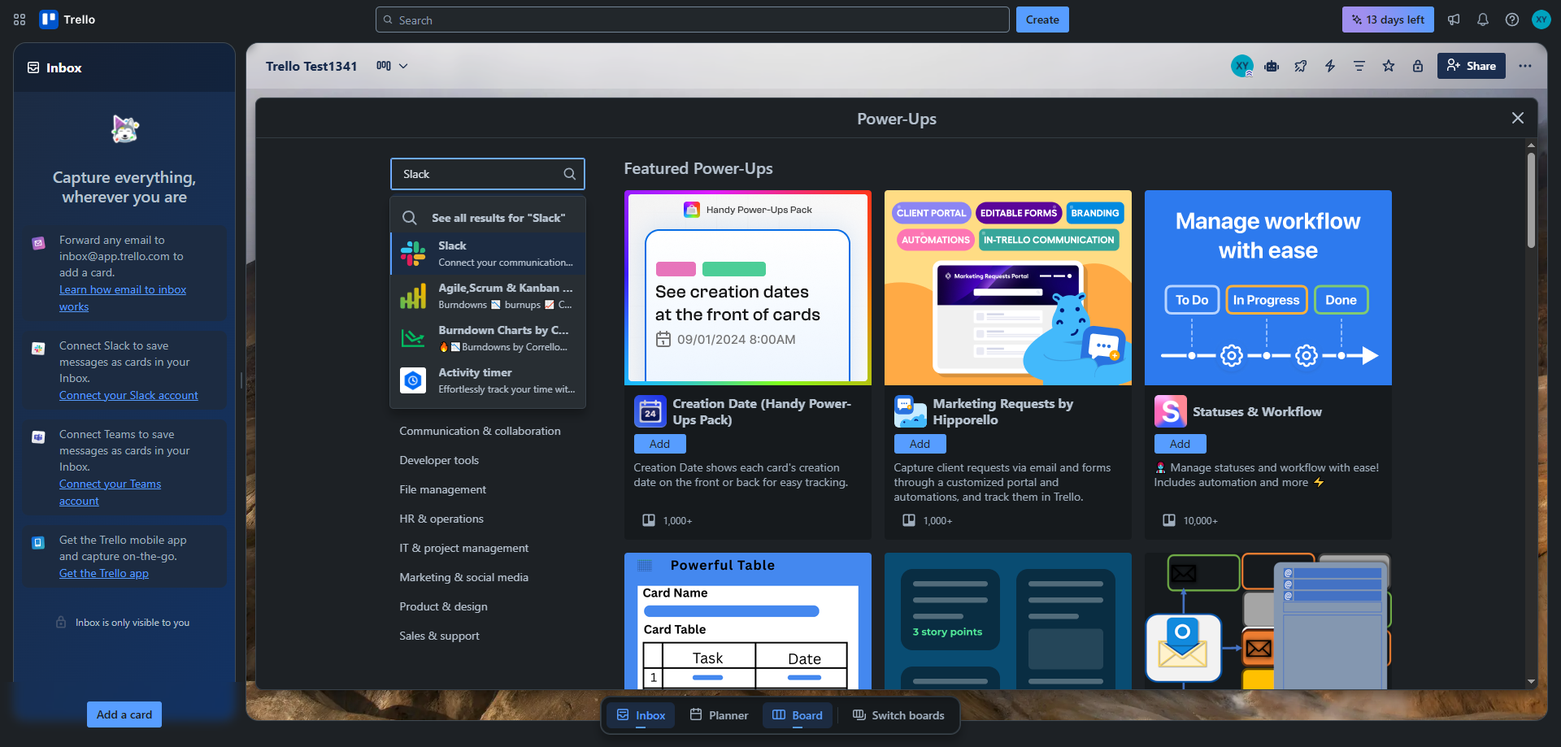Viewport: 1561px width, 747px height.
Task: Close the Power-Ups dialog
Action: pyautogui.click(x=1518, y=118)
